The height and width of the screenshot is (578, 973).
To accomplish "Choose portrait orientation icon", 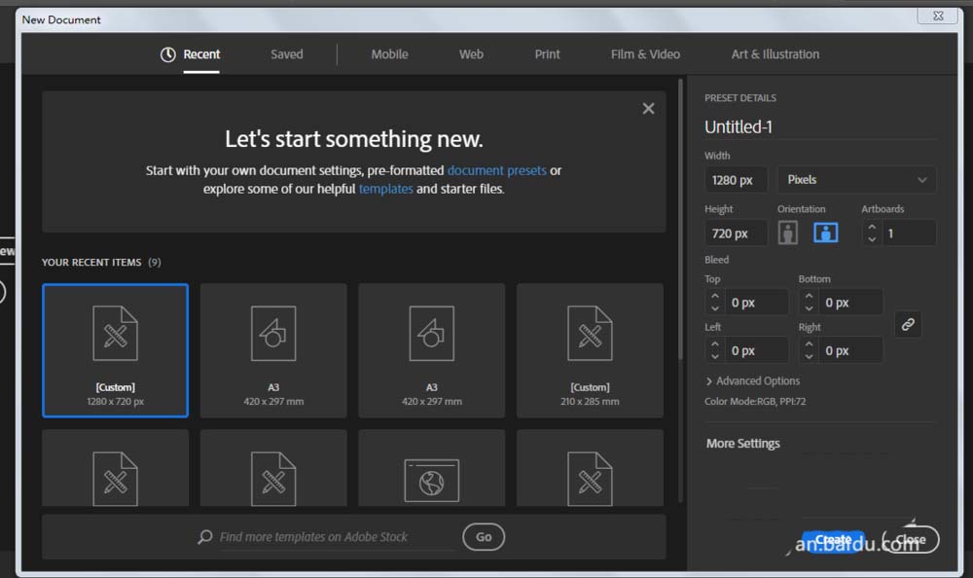I will [788, 234].
